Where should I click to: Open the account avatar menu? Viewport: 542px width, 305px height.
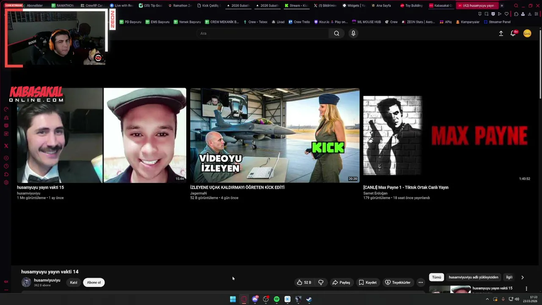click(x=527, y=33)
